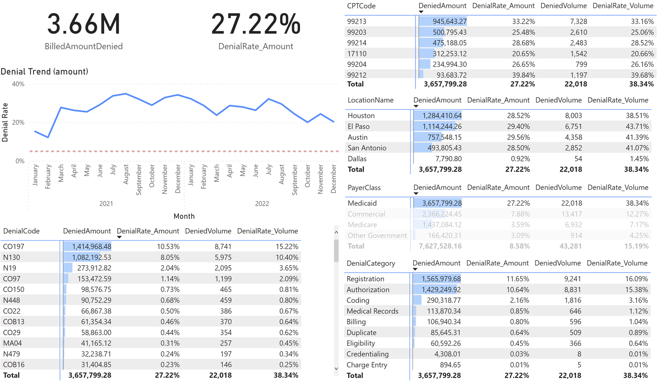Click sort arrow under DeniedAmount in CPTCode table
The width and height of the screenshot is (663, 382).
(421, 12)
